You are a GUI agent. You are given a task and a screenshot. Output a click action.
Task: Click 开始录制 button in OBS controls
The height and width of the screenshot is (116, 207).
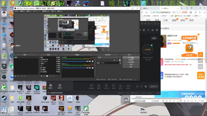[131, 60]
